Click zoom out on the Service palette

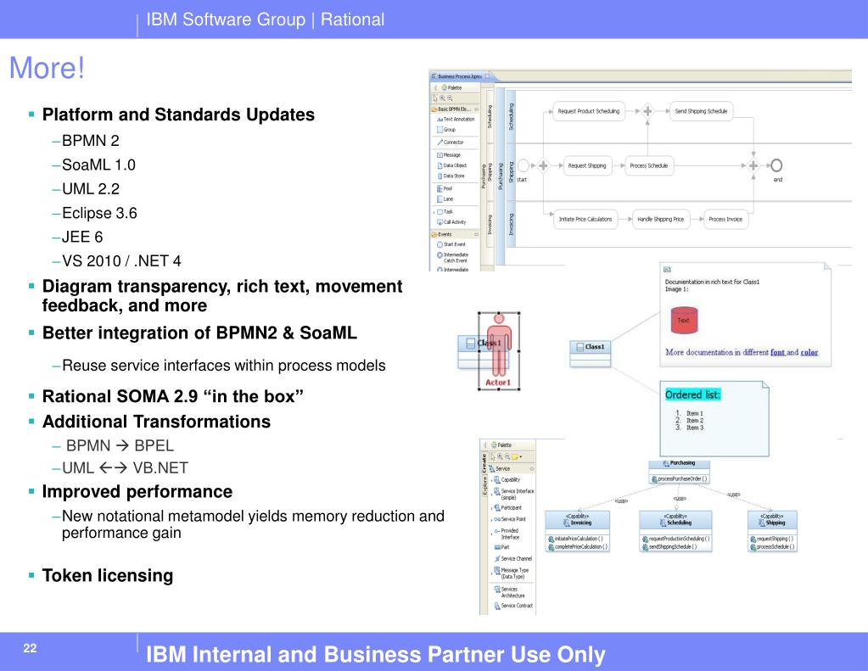tap(507, 456)
